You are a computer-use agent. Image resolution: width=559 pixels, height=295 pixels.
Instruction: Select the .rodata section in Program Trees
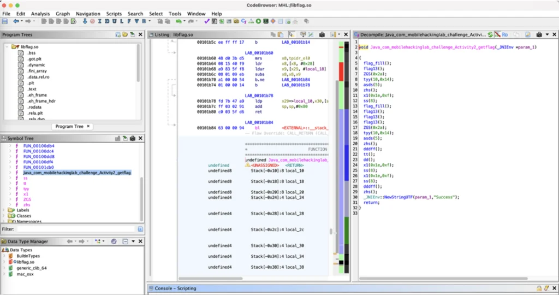coord(34,107)
